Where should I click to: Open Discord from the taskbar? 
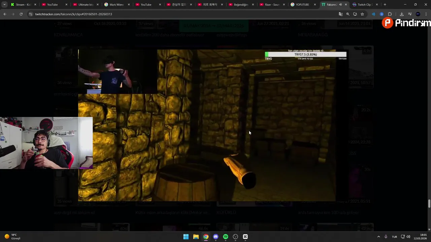(215, 237)
